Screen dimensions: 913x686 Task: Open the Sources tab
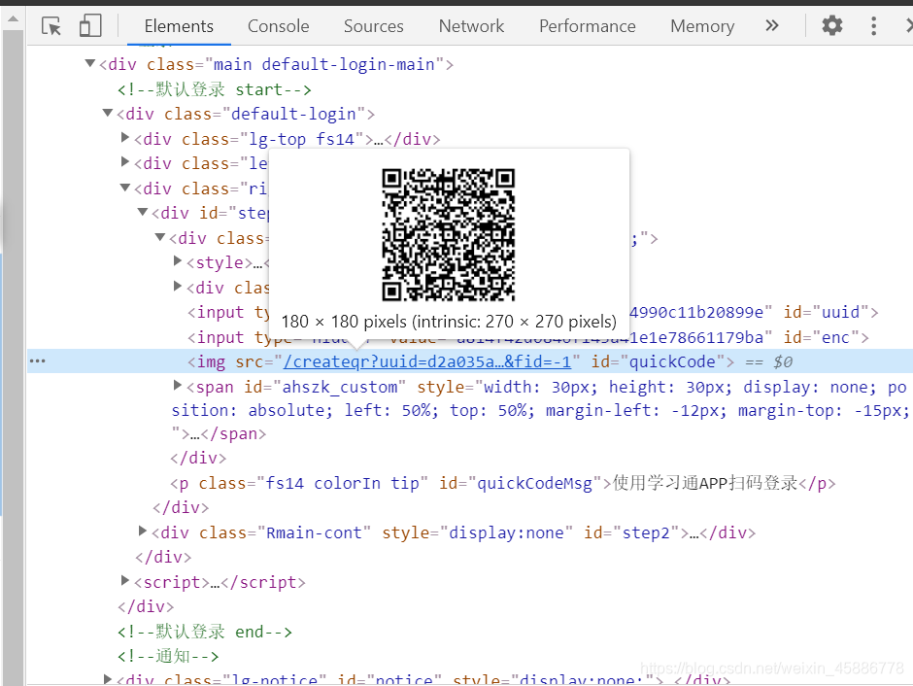pyautogui.click(x=373, y=26)
